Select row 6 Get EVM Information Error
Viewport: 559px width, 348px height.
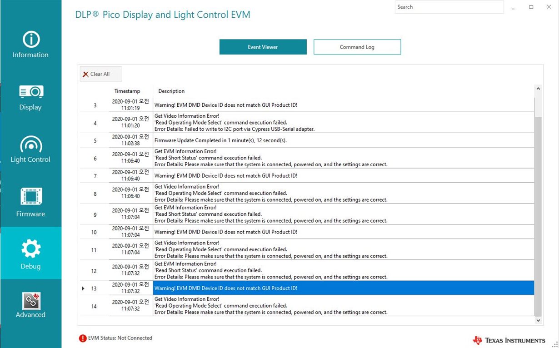click(344, 158)
